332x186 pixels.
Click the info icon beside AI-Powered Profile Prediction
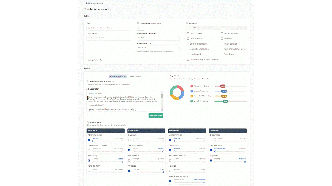pyautogui.click(x=88, y=81)
